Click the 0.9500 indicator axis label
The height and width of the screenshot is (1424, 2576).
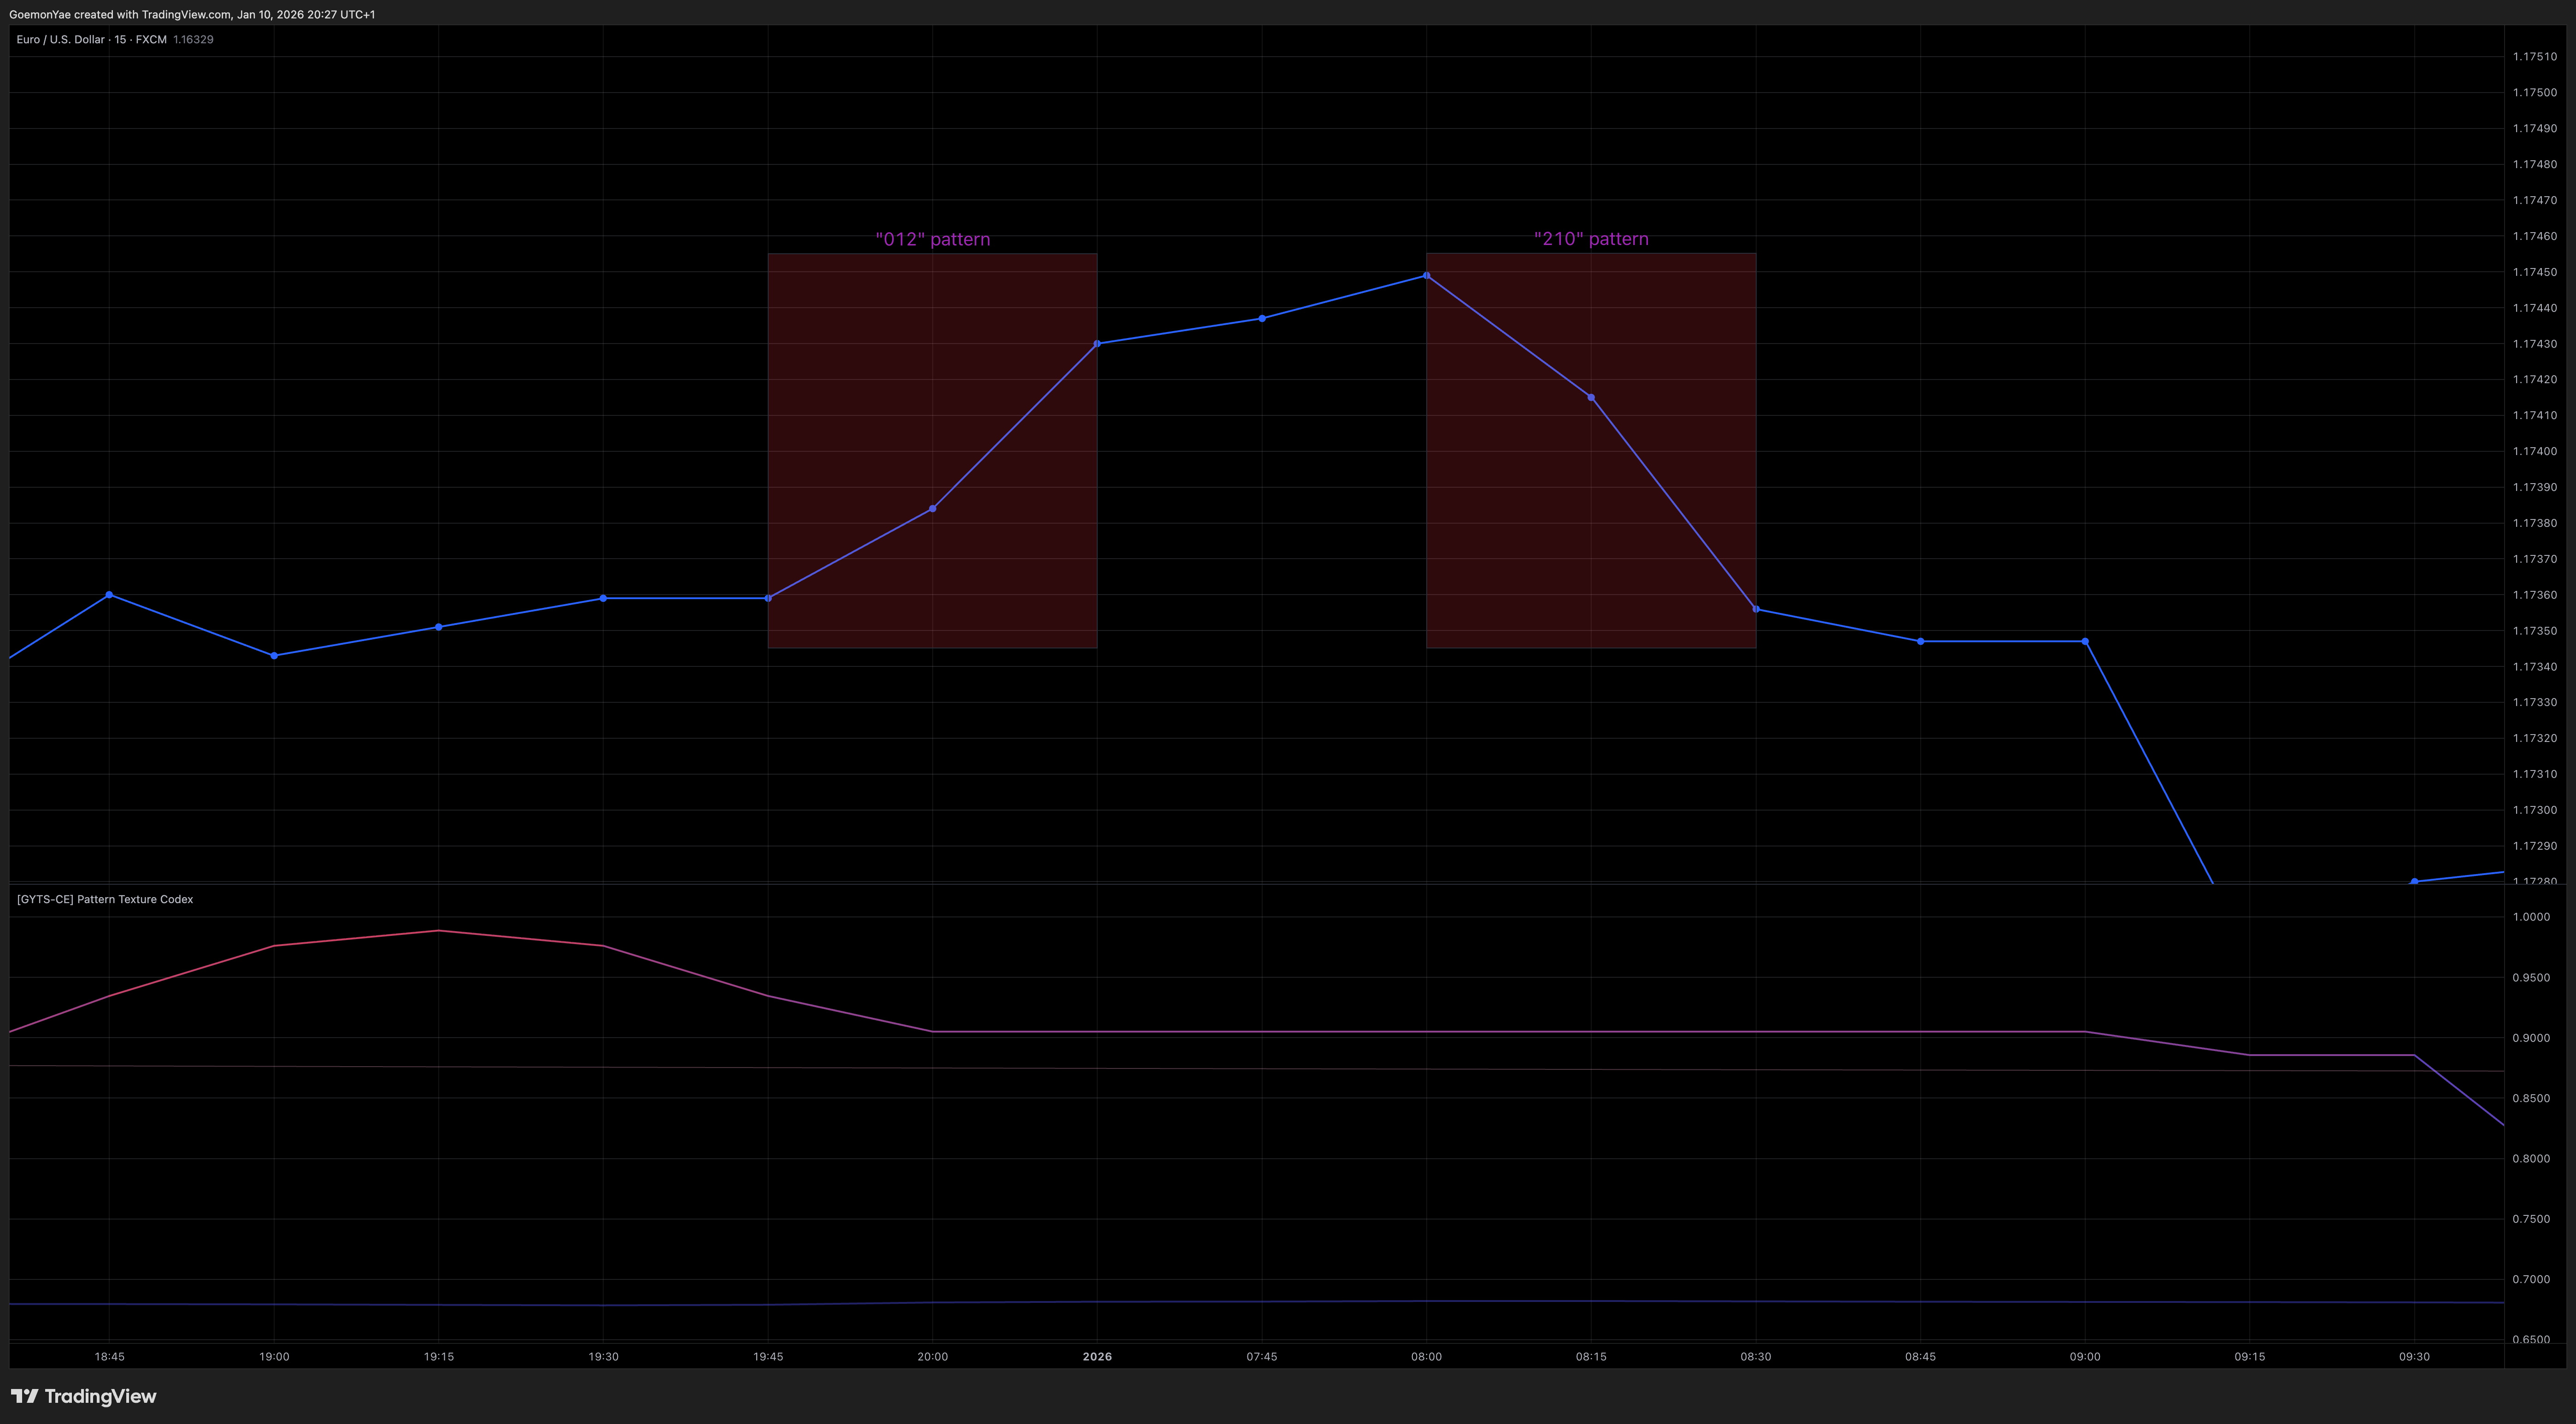coord(2530,977)
